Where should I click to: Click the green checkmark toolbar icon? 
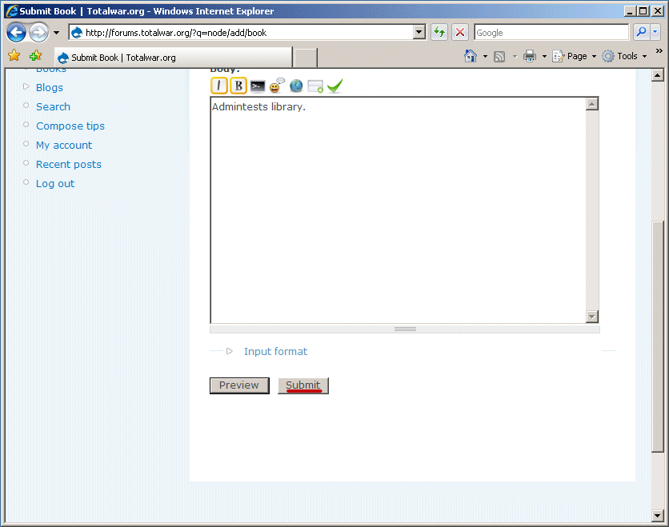(335, 86)
